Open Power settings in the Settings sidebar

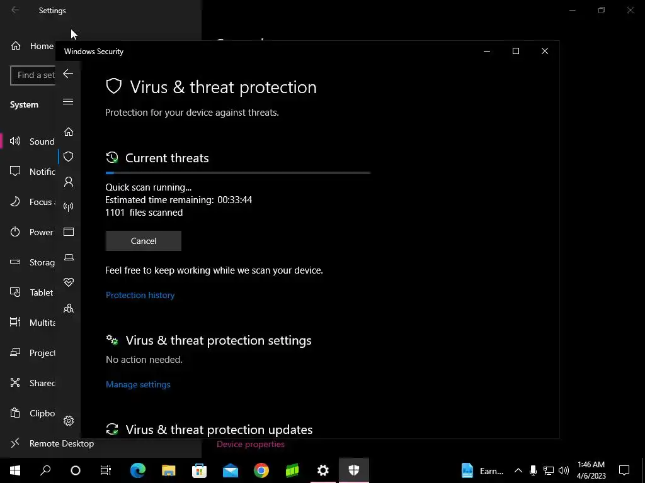click(x=32, y=232)
